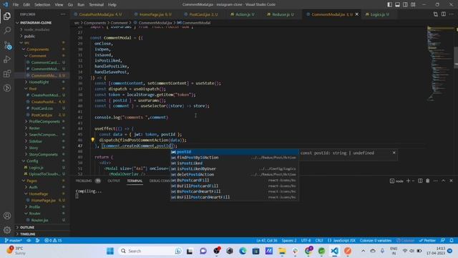This screenshot has width=458, height=258.
Task: Click Spaces: 2 indentation setting
Action: point(289,240)
